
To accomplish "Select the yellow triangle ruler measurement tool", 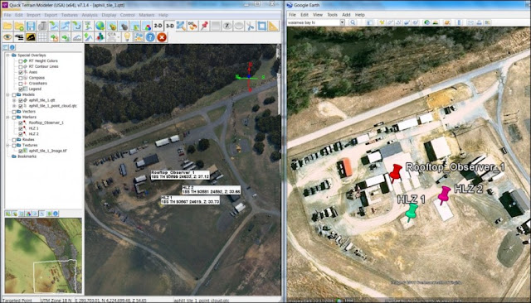I will point(273,26).
